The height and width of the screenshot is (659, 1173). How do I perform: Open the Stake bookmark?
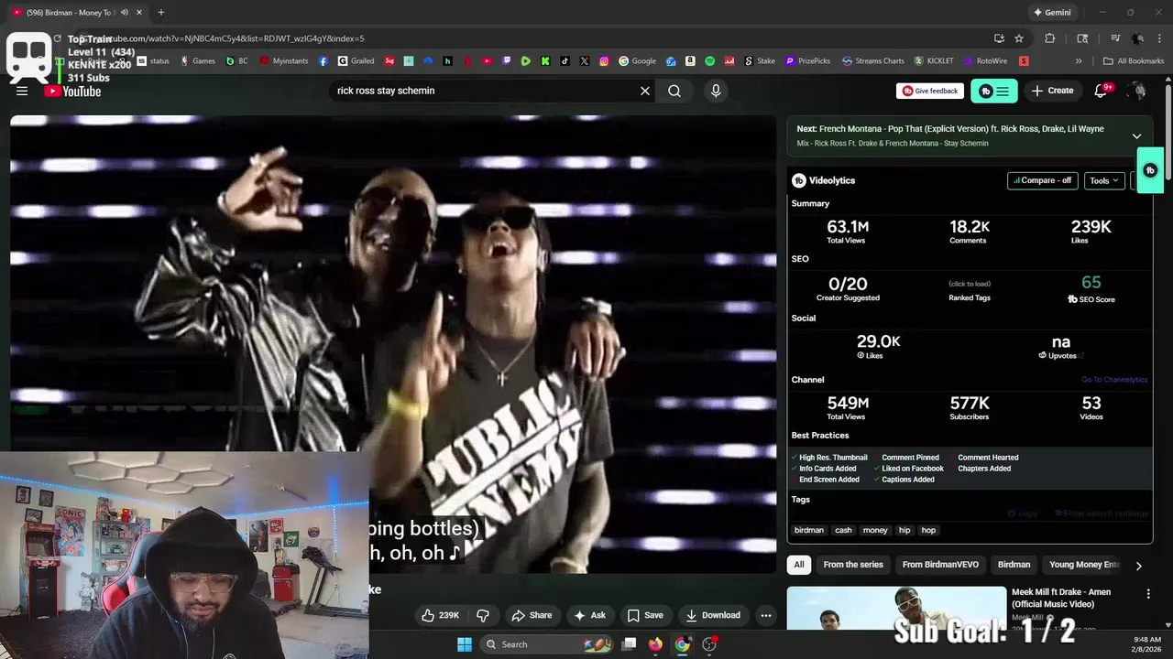[x=759, y=61]
